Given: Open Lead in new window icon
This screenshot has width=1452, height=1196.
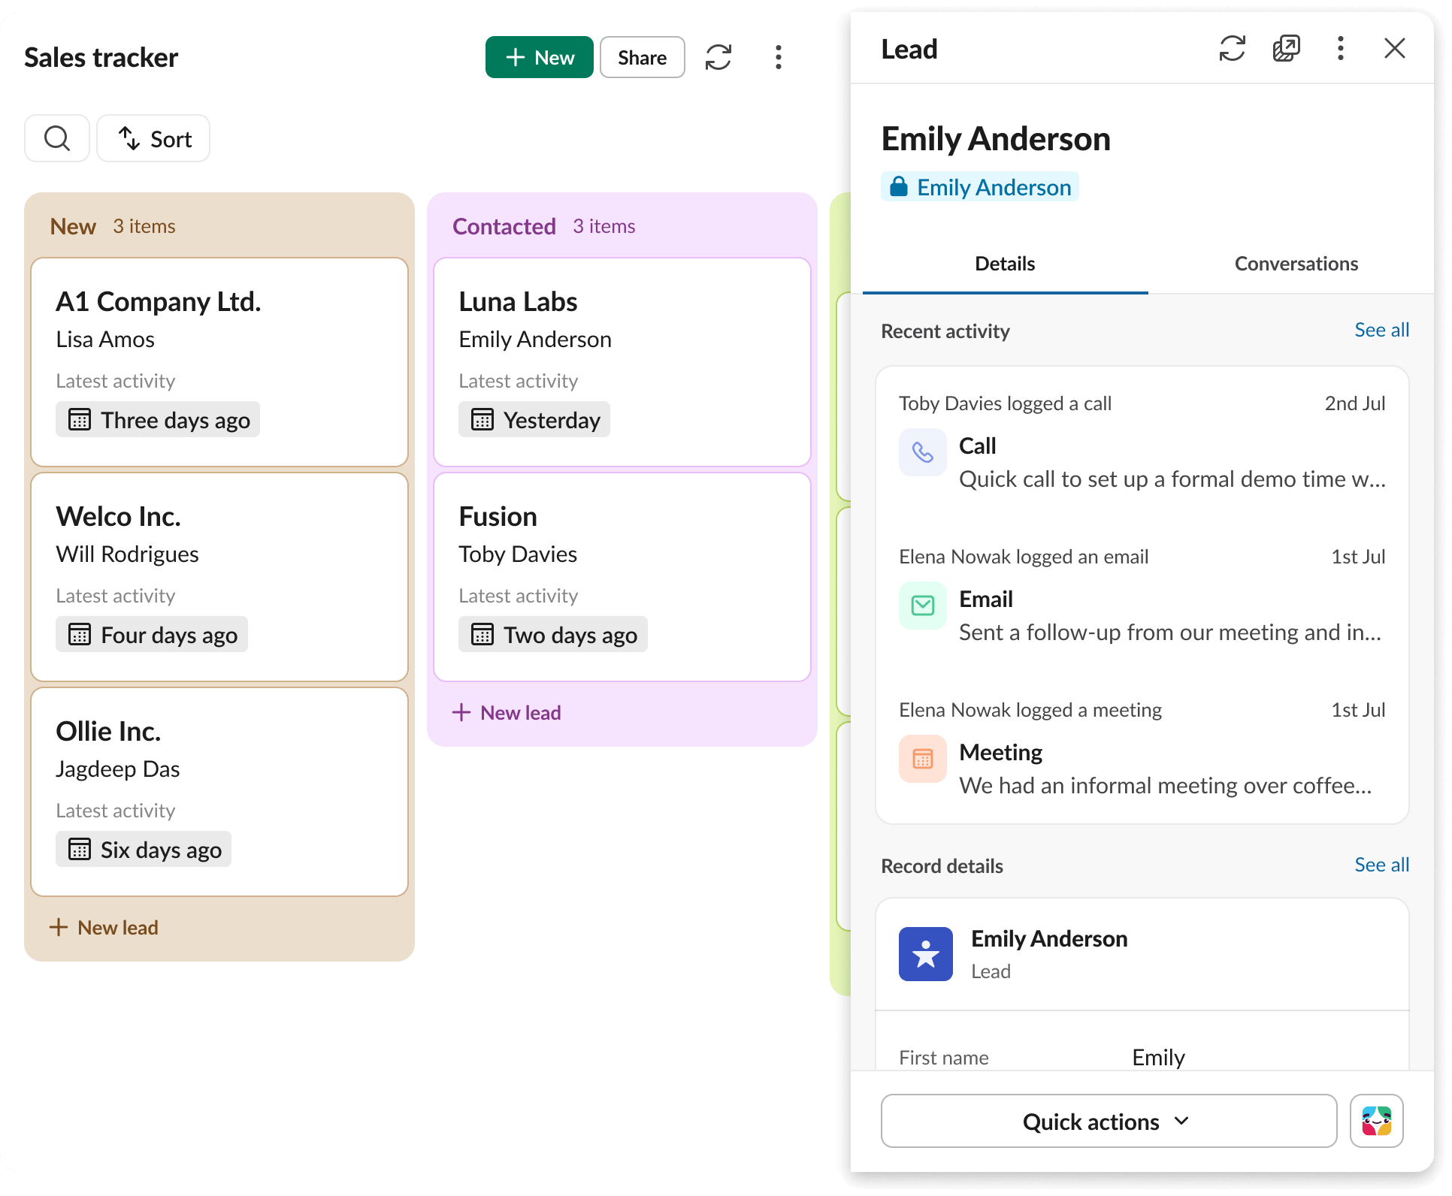Looking at the screenshot, I should pyautogui.click(x=1287, y=49).
